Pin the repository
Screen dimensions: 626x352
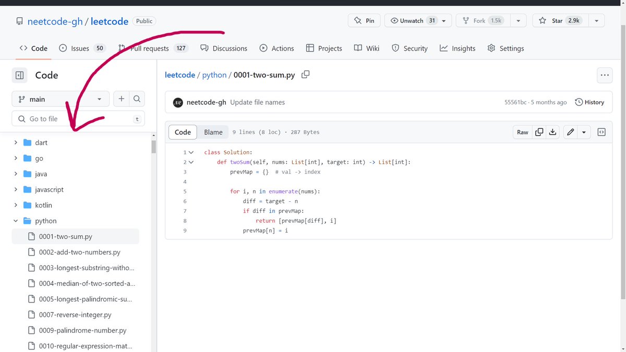pos(364,21)
